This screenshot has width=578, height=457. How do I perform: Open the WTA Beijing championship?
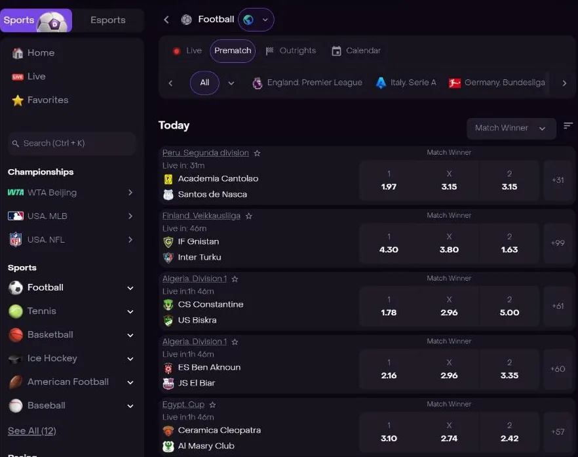[x=70, y=193]
